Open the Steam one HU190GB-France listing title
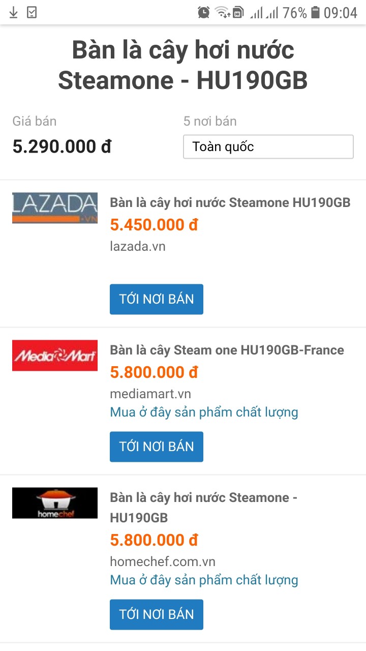 [227, 350]
